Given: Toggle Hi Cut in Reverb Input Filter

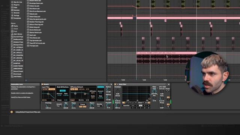Looking at the screenshot, I should 52,89.
